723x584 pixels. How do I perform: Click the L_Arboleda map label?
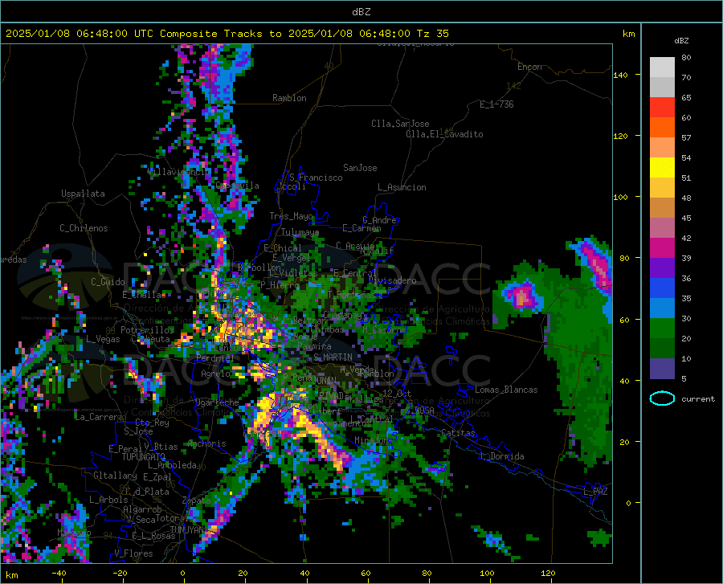click(x=173, y=465)
